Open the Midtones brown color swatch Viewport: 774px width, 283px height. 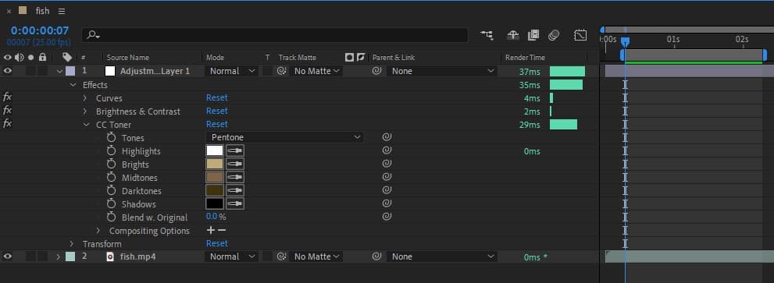pos(215,178)
